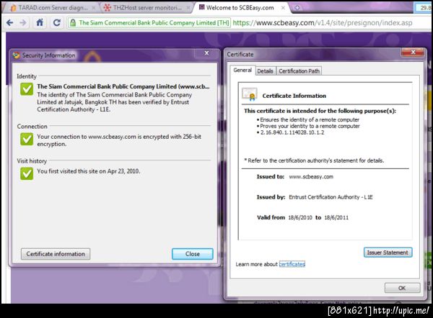Viewport: 433px width, 318px height.
Task: Reload the page with the refresh icon
Action: (x=57, y=22)
